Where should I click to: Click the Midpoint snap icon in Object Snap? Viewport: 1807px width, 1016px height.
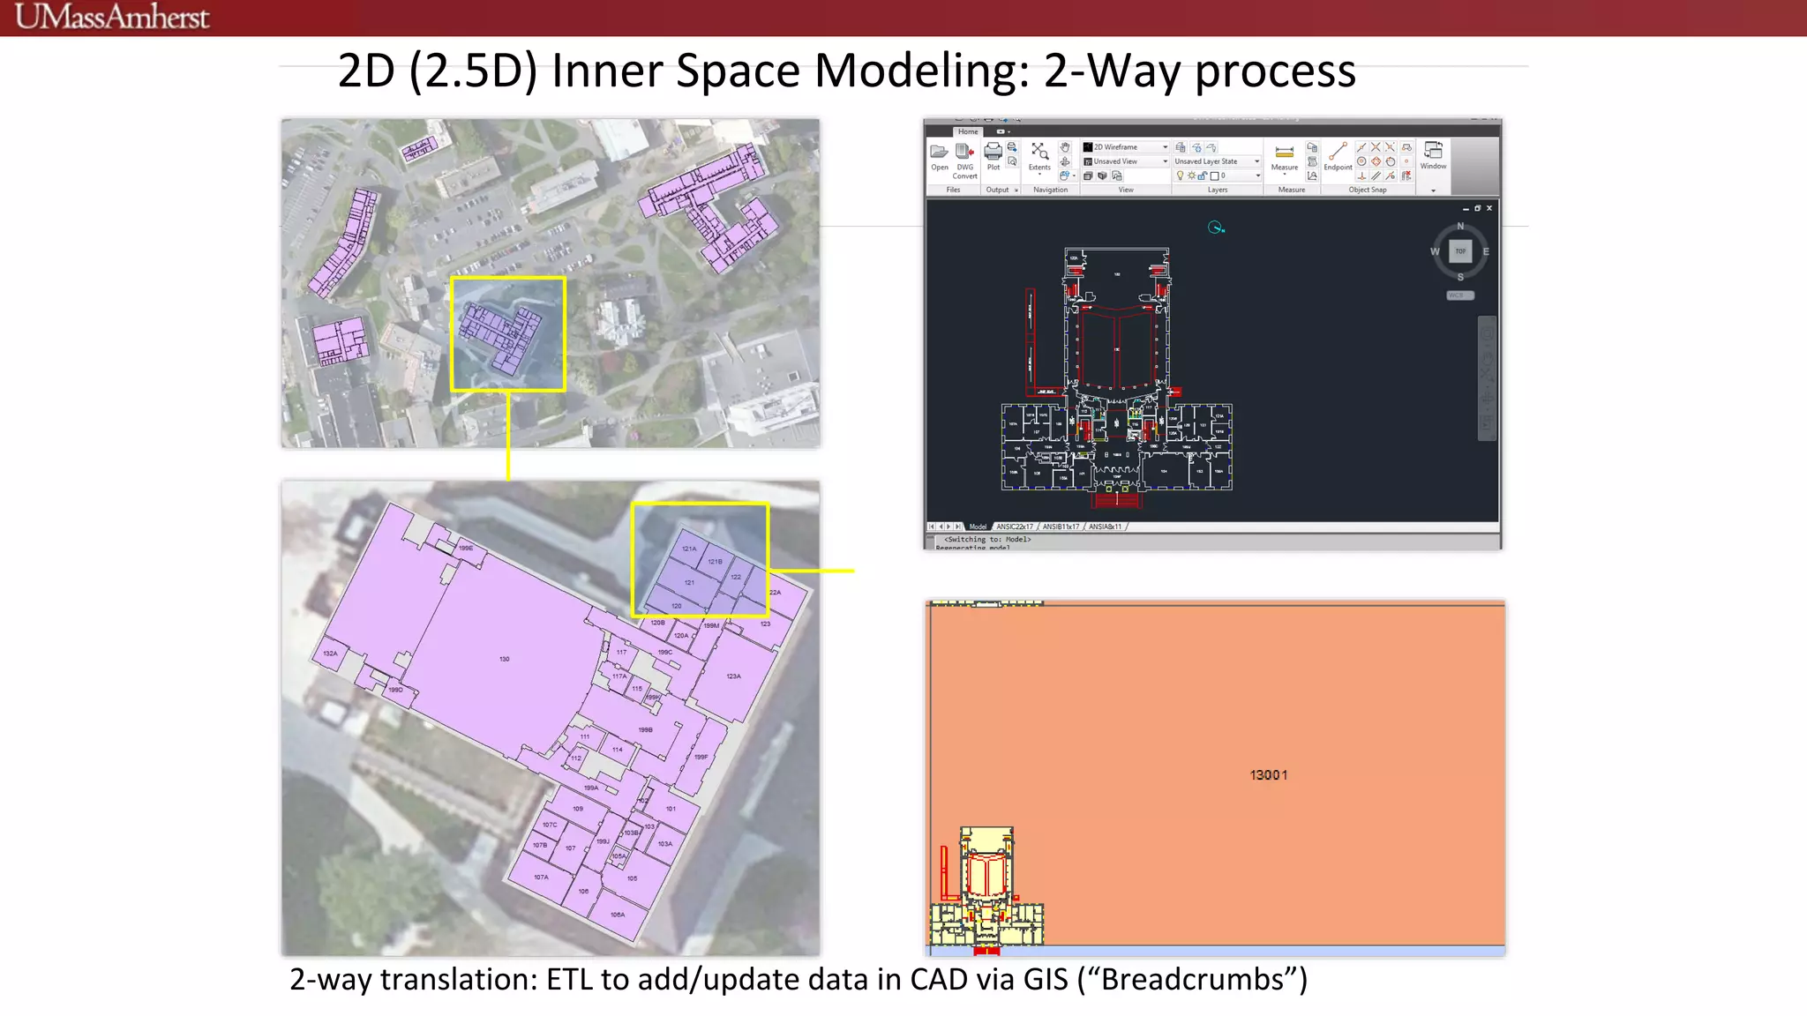click(1361, 147)
